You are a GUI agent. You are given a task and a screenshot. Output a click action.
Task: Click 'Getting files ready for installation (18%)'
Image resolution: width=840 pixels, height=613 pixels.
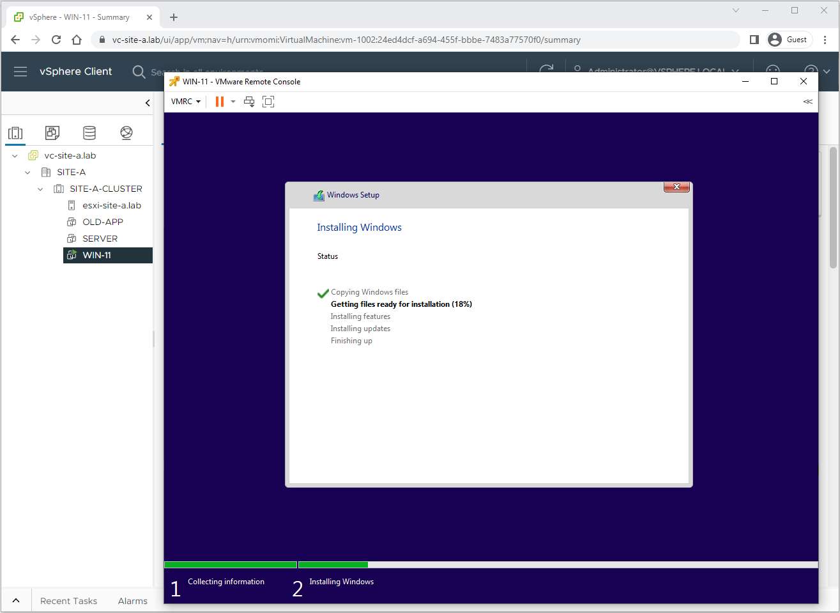401,304
